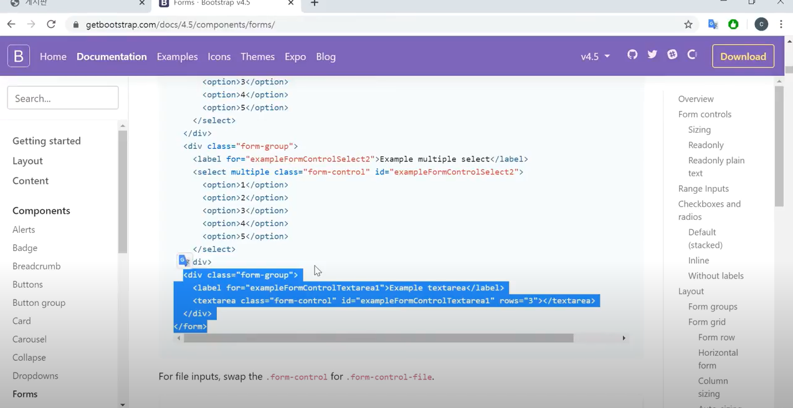Open Expo in the navbar
The width and height of the screenshot is (793, 408).
295,56
